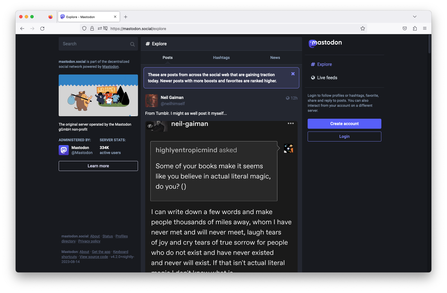This screenshot has height=293, width=447.
Task: Bookmark this page with the star icon
Action: 363,29
